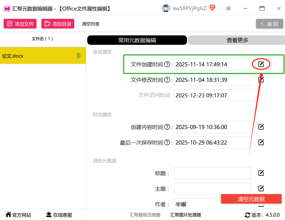Click the user avatar icon
Screen dimensions: 285x220
pos(166,8)
